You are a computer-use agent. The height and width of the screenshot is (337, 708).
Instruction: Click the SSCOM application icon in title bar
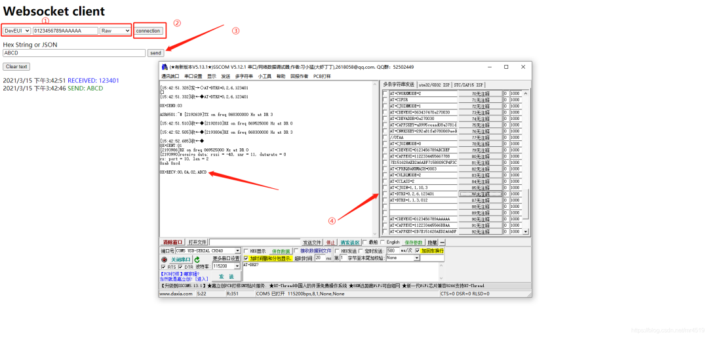(x=165, y=67)
